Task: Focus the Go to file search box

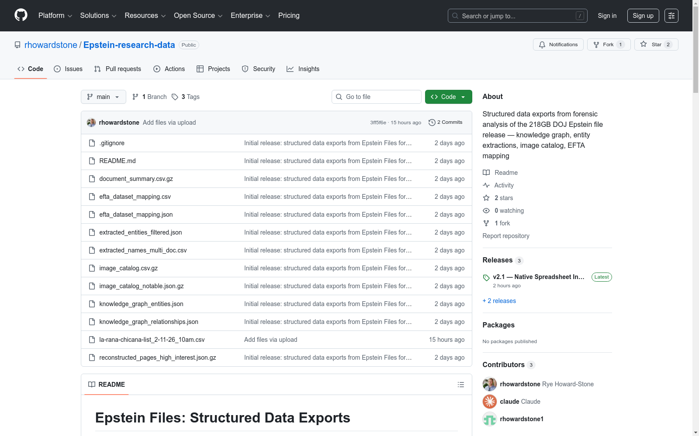Action: [x=377, y=97]
